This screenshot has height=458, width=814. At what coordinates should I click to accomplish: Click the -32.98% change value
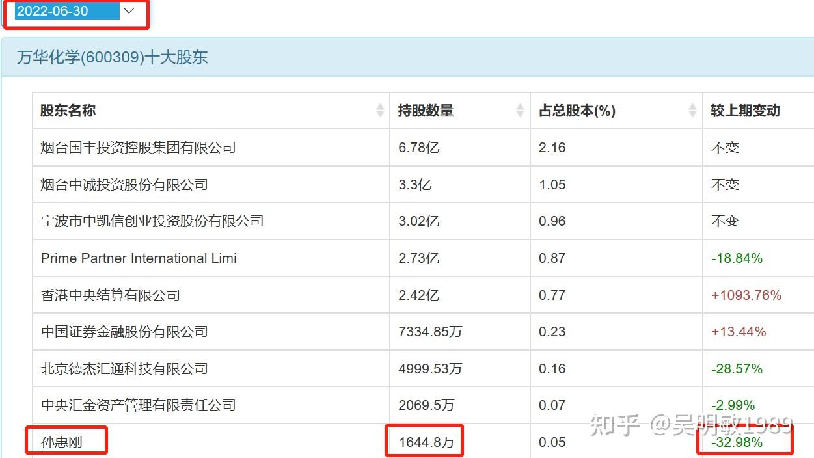[737, 442]
